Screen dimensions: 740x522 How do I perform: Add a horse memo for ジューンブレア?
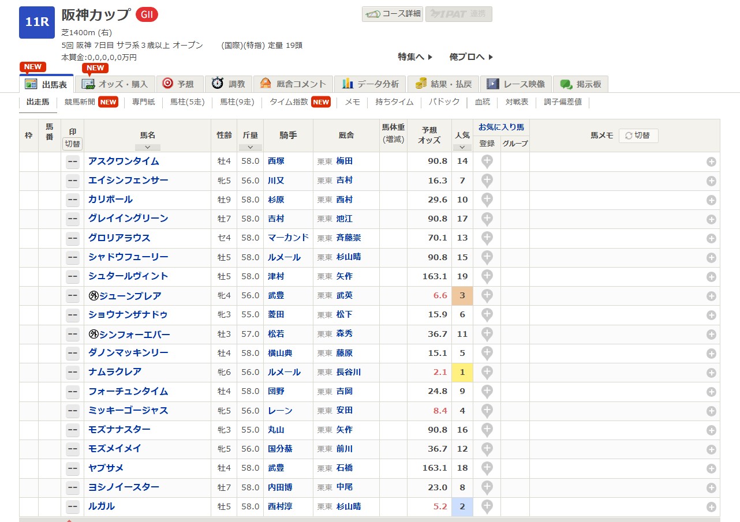(711, 296)
